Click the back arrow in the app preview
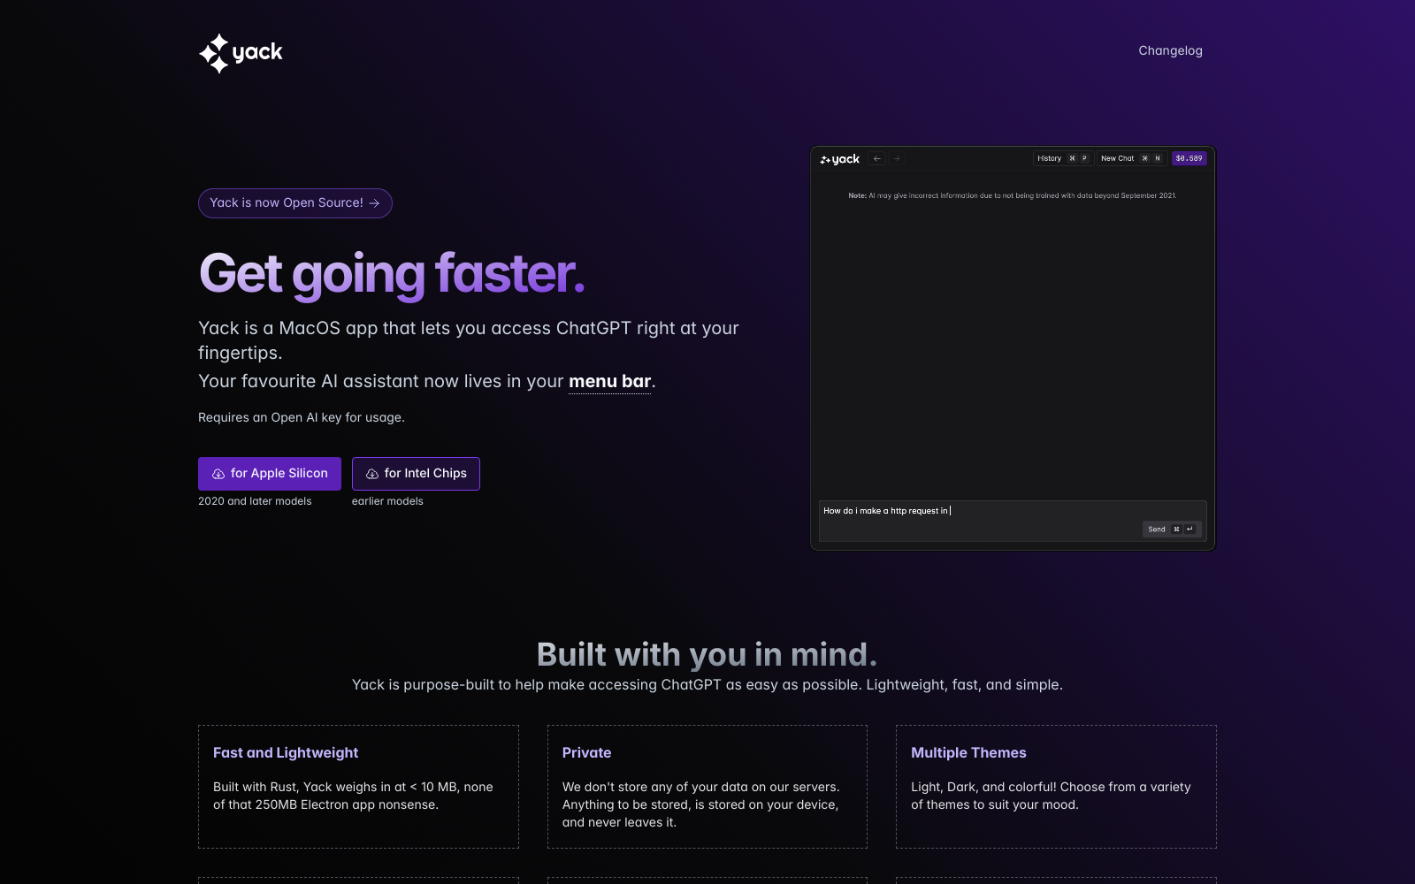The height and width of the screenshot is (884, 1415). (877, 159)
